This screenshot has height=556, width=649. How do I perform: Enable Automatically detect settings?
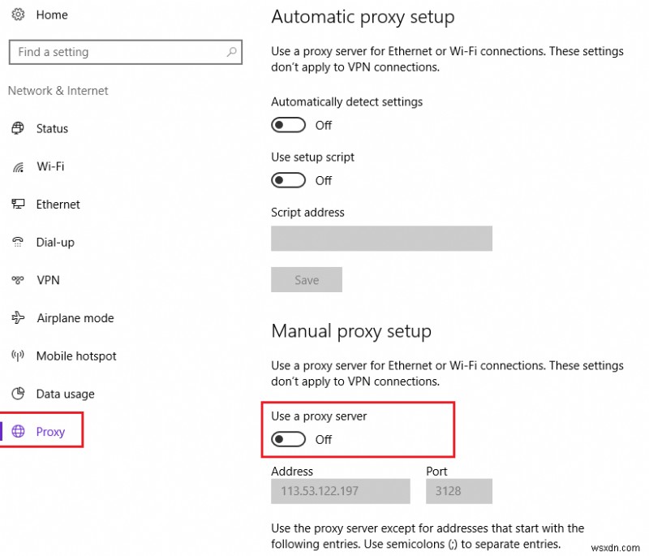[288, 125]
